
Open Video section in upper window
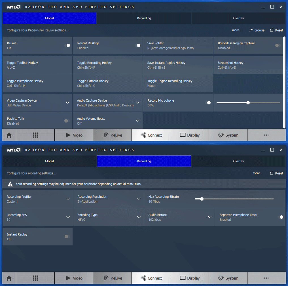coord(74,135)
